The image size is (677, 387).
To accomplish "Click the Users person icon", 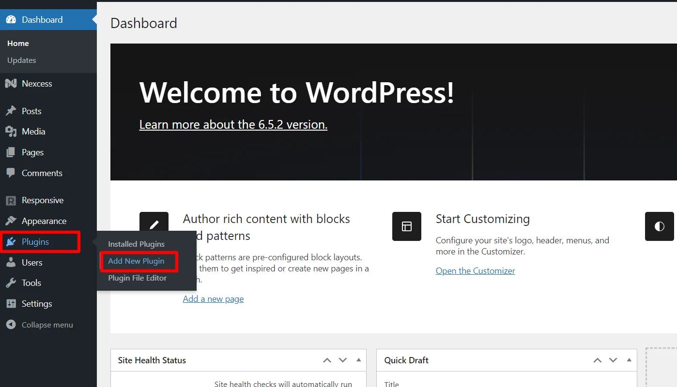I will point(11,263).
